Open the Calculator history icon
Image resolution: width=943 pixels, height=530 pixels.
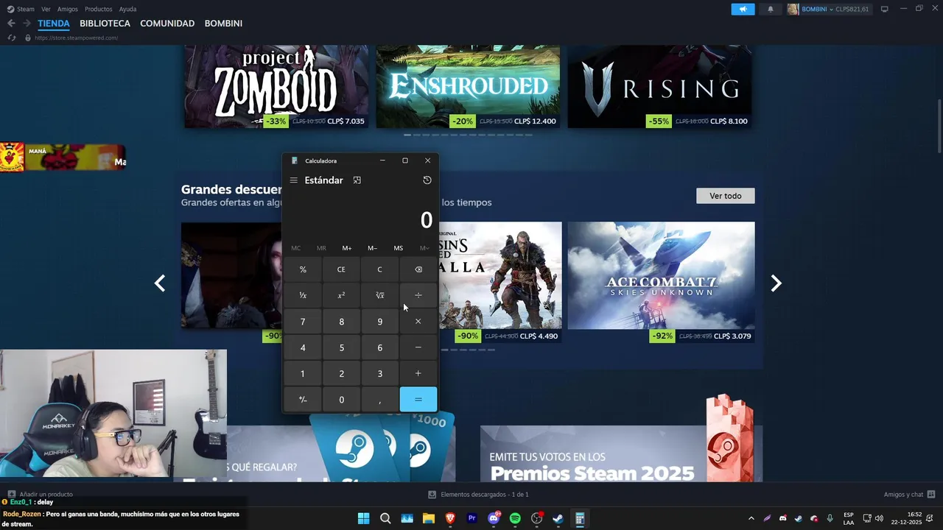coord(427,180)
